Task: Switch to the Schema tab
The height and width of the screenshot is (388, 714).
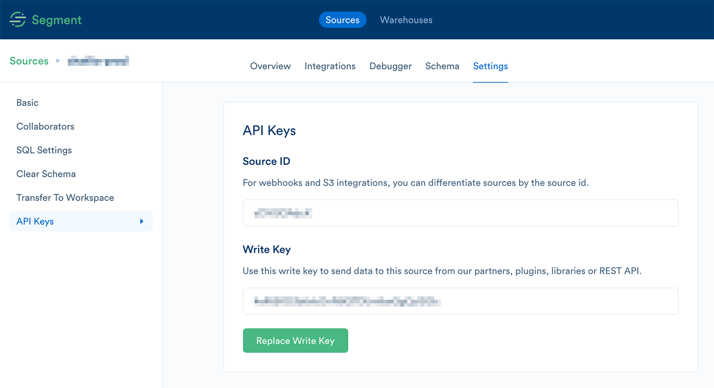Action: click(442, 66)
